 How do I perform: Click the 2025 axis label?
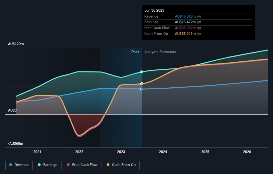205,152
